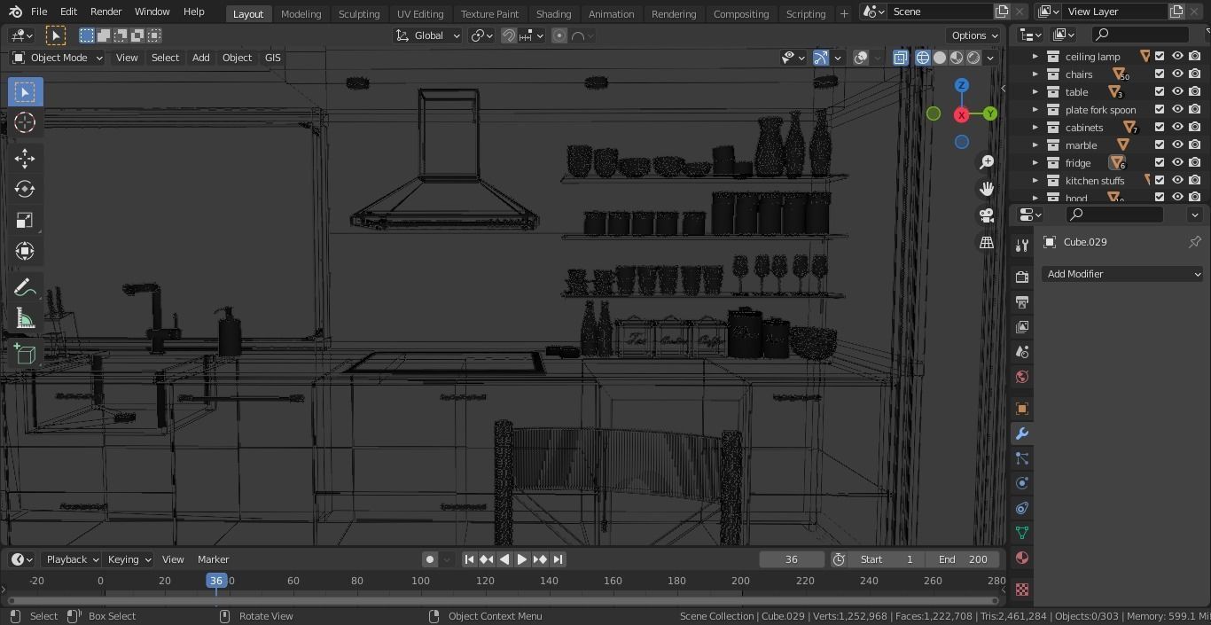Expand the ceiling lamp collection

point(1035,56)
